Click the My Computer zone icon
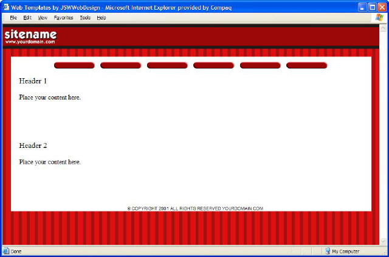 point(328,251)
